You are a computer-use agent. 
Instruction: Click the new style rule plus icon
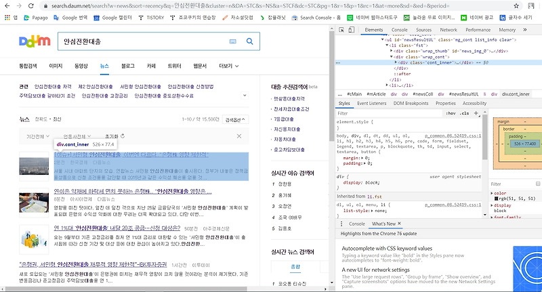pos(476,113)
